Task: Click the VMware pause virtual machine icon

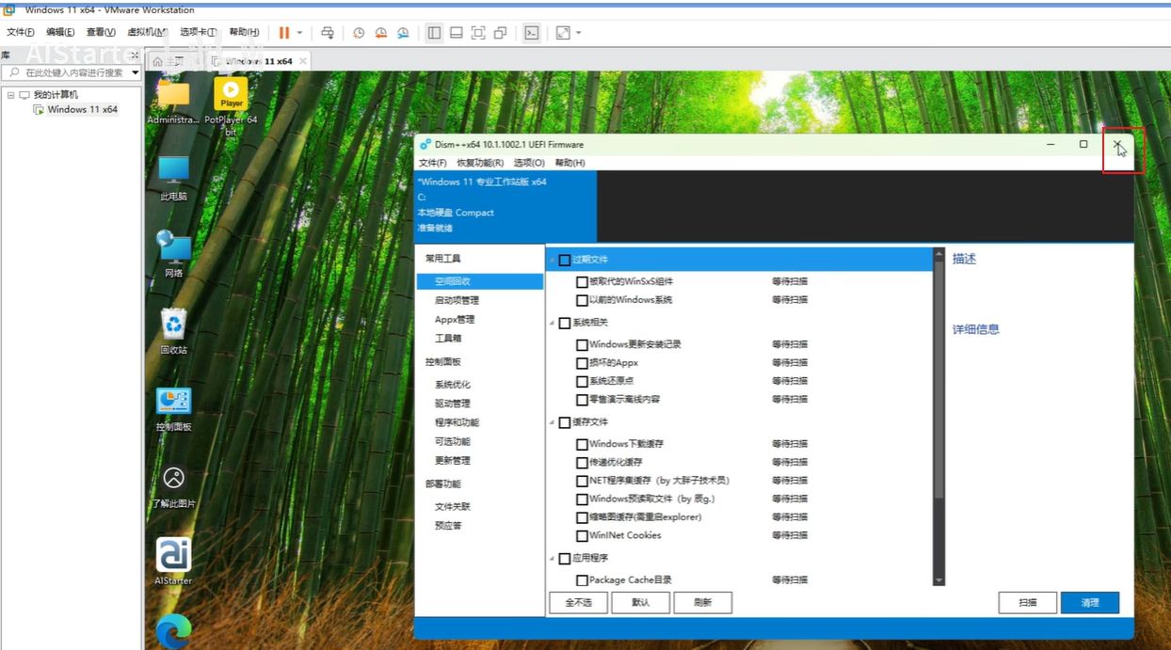Action: [283, 33]
